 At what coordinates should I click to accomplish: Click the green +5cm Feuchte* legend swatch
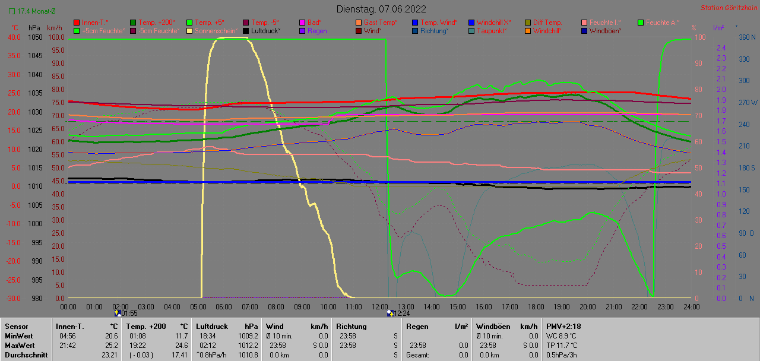pyautogui.click(x=77, y=31)
